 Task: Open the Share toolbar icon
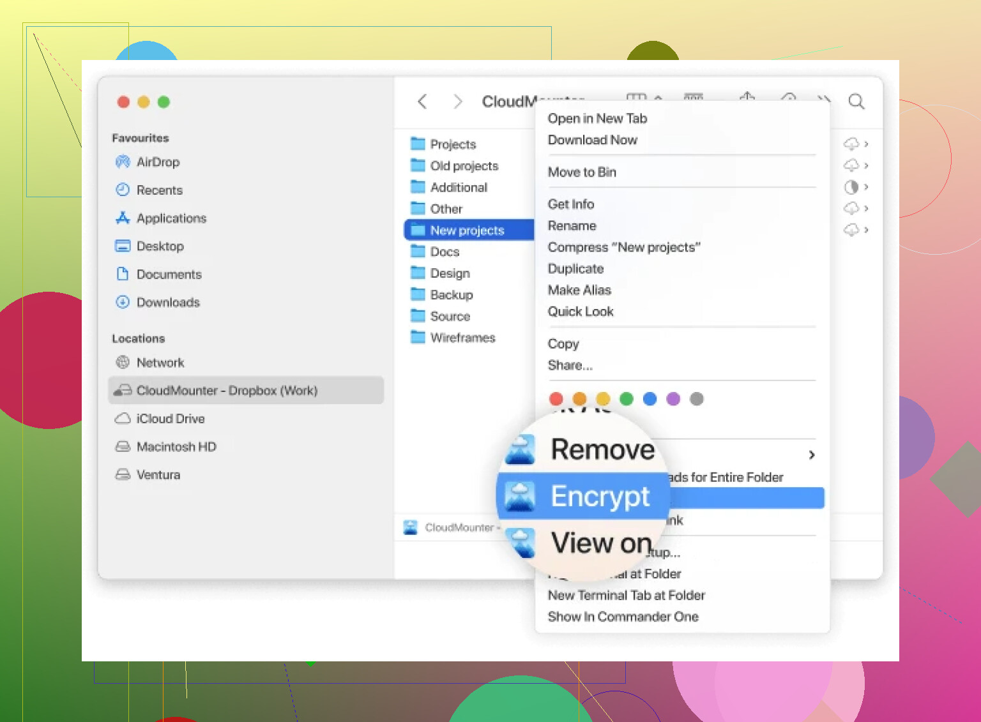[x=747, y=97]
